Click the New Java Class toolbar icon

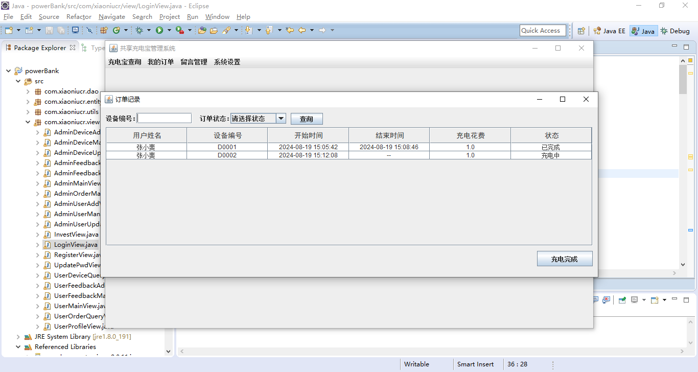(x=117, y=30)
